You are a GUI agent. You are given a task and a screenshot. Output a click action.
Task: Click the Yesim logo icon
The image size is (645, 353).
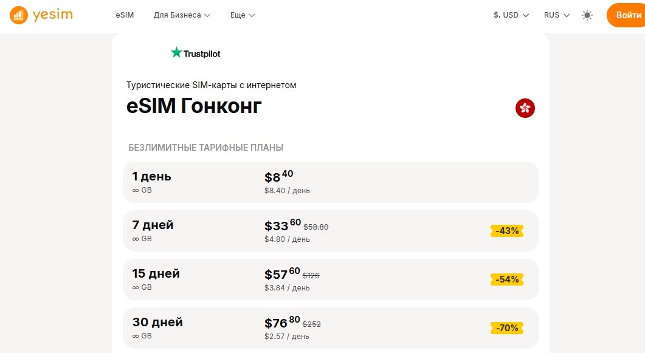pos(17,15)
